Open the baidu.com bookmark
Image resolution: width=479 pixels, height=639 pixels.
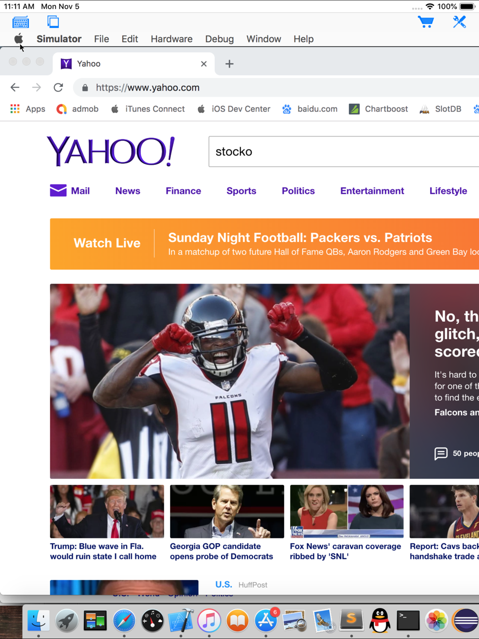[310, 109]
